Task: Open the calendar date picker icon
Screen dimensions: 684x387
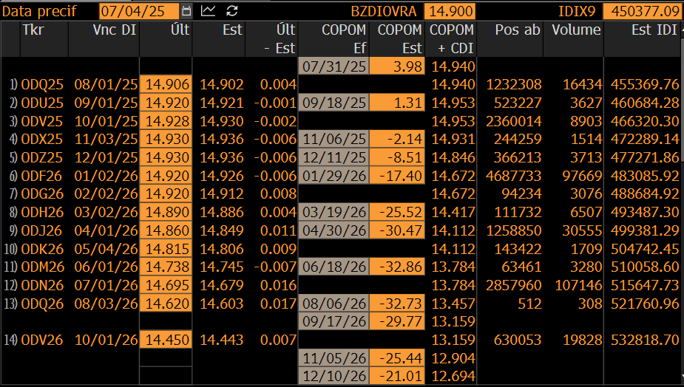Action: pyautogui.click(x=186, y=11)
